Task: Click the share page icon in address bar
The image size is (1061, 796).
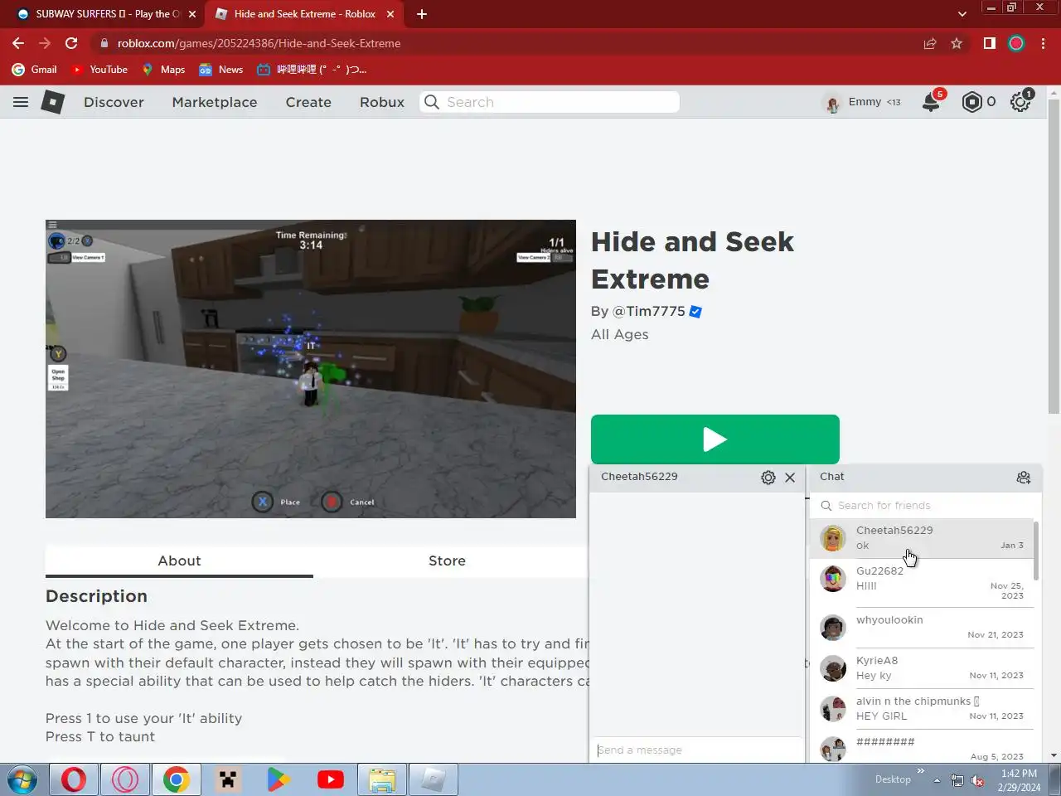Action: coord(930,43)
